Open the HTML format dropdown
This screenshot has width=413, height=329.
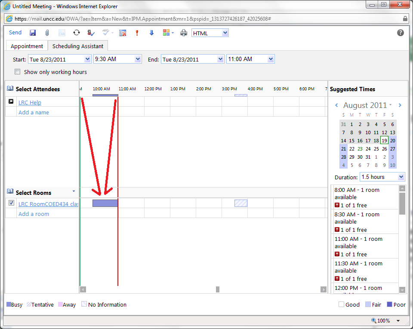click(x=225, y=33)
